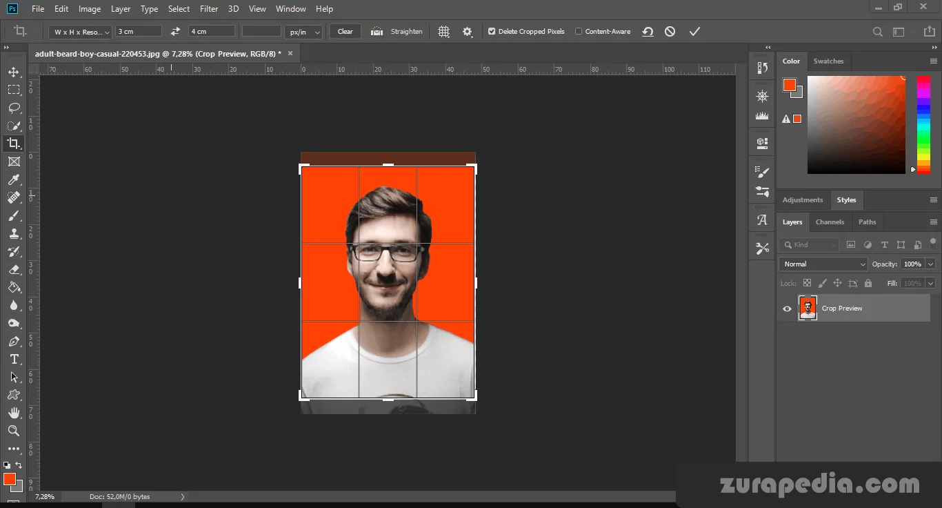Image resolution: width=942 pixels, height=508 pixels.
Task: Click the foreground color swatch in Color panel
Action: click(x=789, y=85)
